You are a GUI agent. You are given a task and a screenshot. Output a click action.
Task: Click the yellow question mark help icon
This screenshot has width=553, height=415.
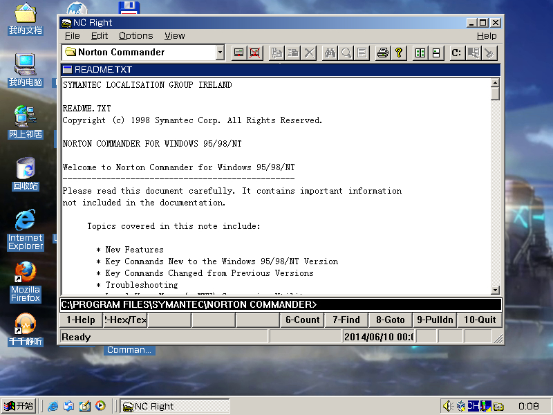coord(399,53)
